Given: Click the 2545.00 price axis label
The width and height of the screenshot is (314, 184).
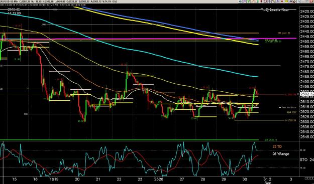Looking at the screenshot, I should (307, 137).
